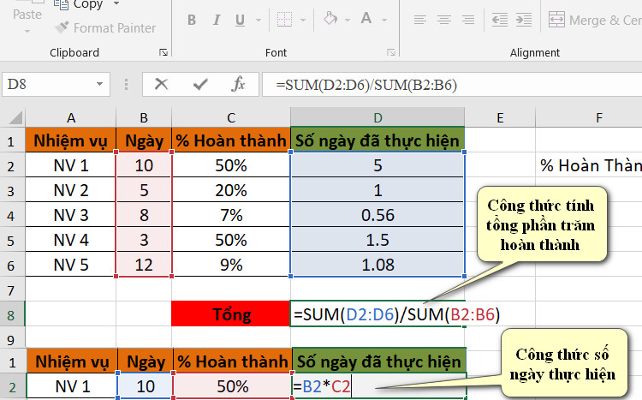The width and height of the screenshot is (642, 400).
Task: Click the Fill Color bucket icon
Action: click(330, 19)
